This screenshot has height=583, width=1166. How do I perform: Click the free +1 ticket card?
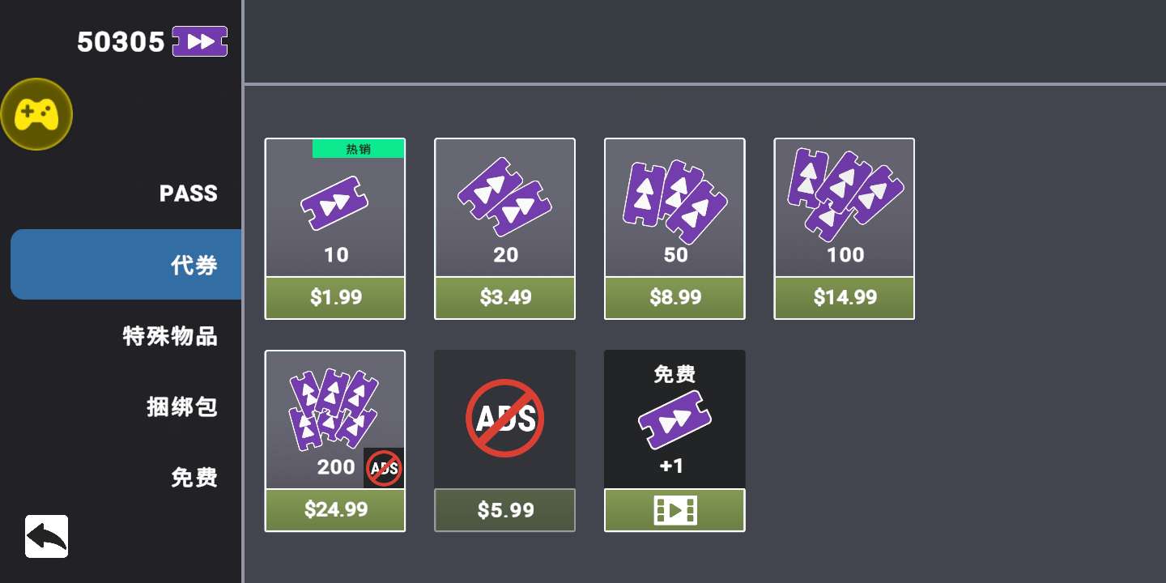674,419
